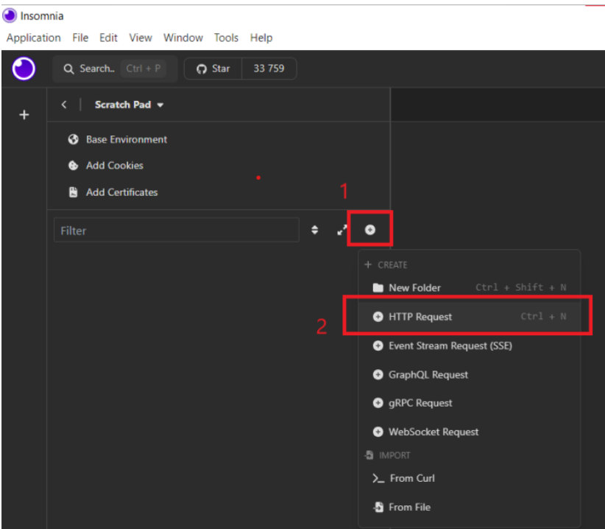The width and height of the screenshot is (605, 529).
Task: Click the 33 759 star count
Action: click(269, 69)
